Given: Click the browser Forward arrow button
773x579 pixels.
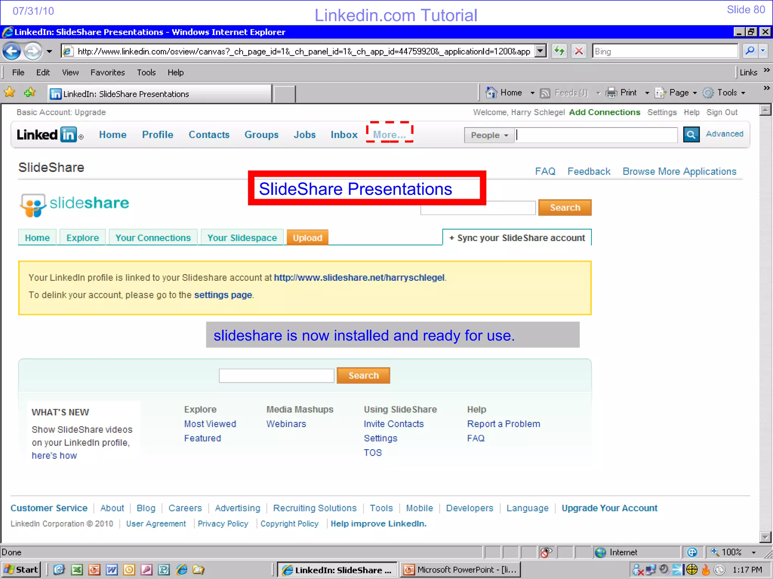Looking at the screenshot, I should [x=33, y=51].
